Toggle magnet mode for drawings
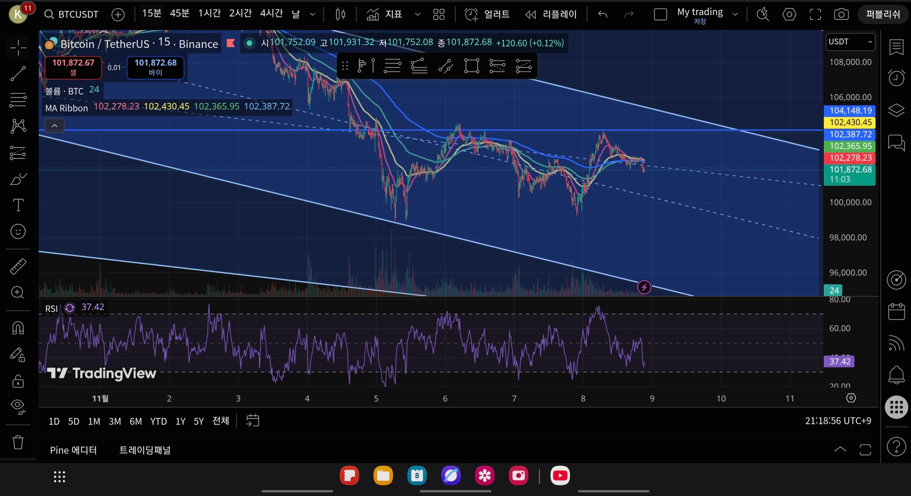Viewport: 911px width, 496px height. tap(18, 328)
